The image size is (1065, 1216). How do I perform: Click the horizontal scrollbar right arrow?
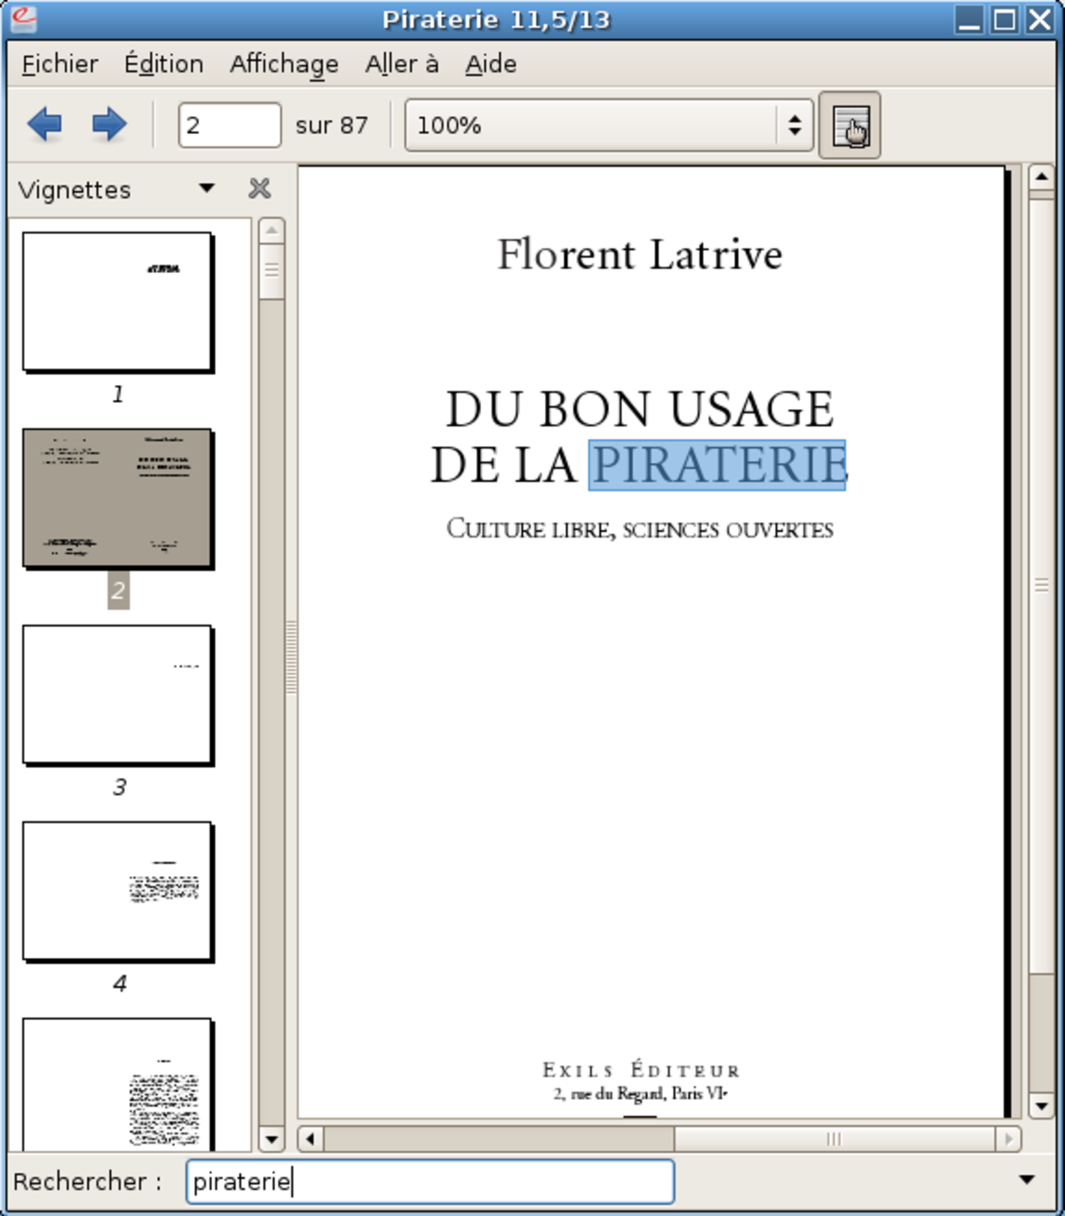point(1008,1139)
